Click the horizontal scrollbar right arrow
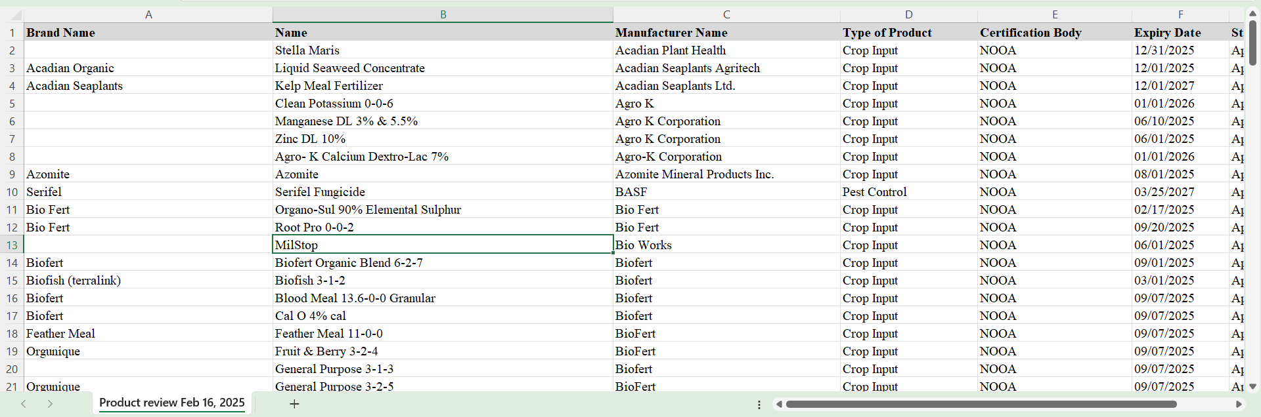Screen dimensions: 1261x417 pos(1239,405)
